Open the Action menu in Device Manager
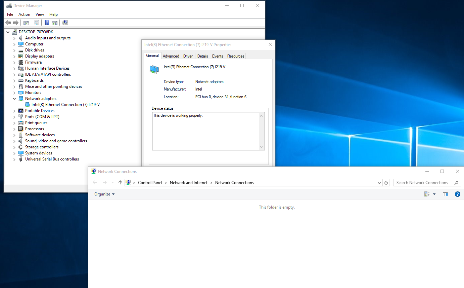Screen dimensions: 464x288 (24, 14)
